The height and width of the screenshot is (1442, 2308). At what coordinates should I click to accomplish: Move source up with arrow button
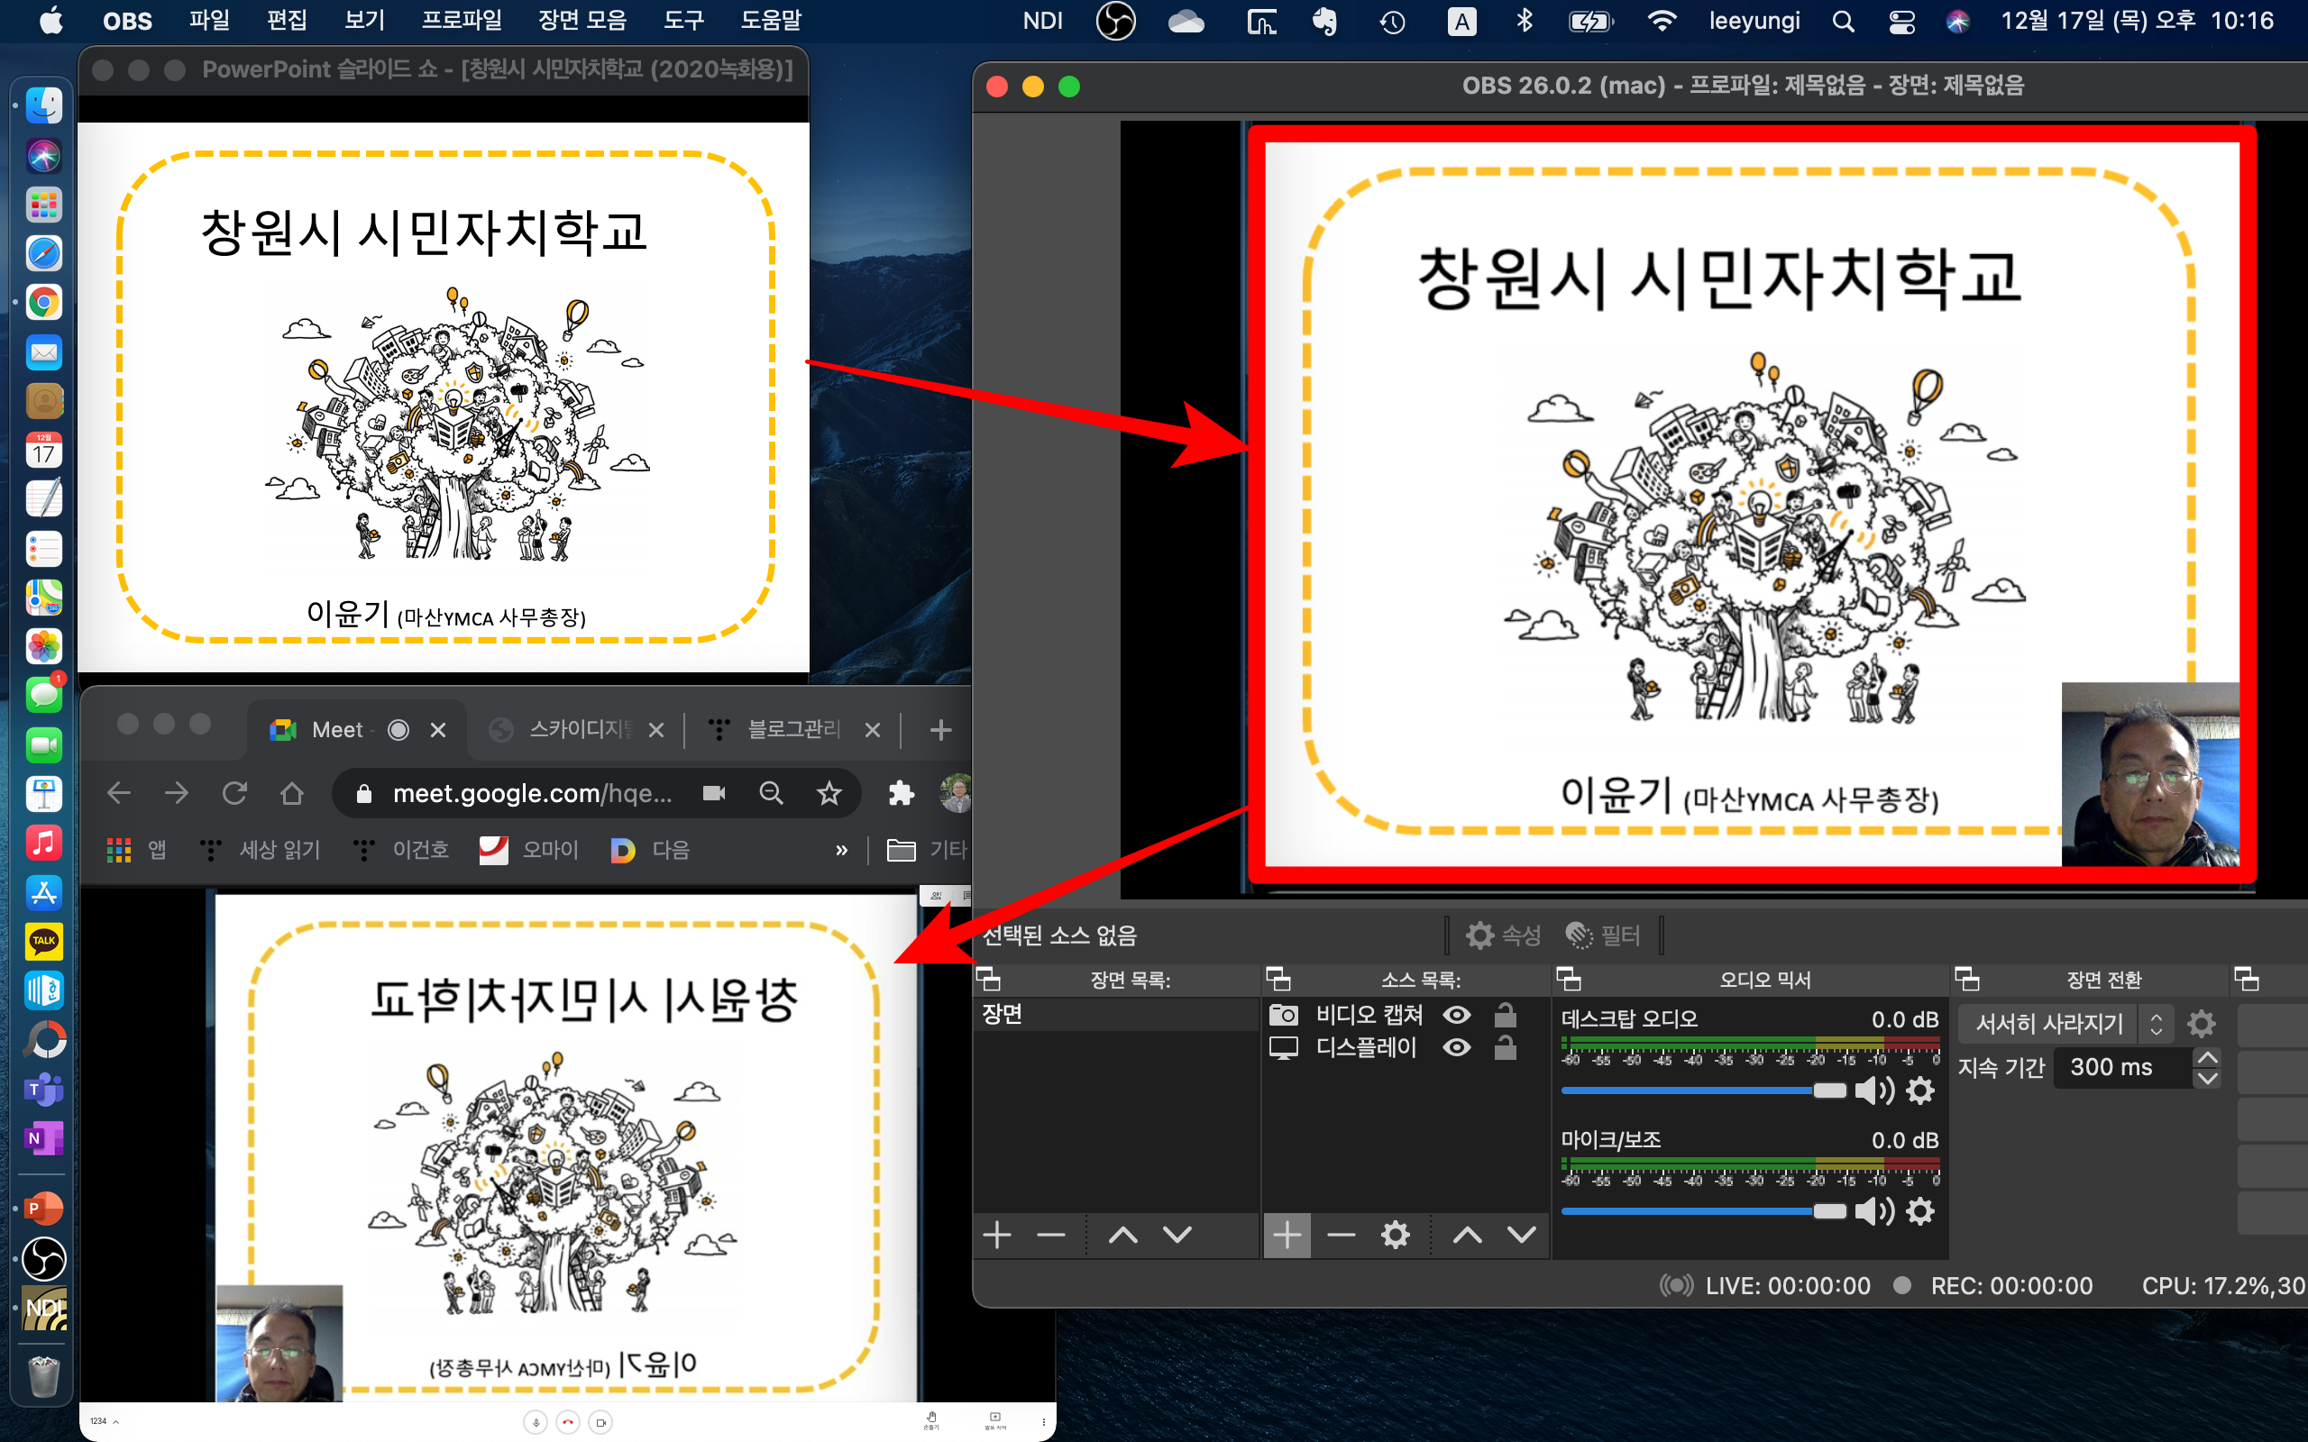1467,1235
